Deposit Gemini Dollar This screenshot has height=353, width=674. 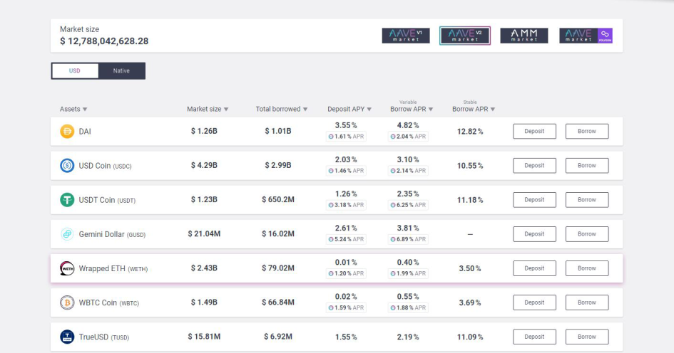(x=534, y=234)
